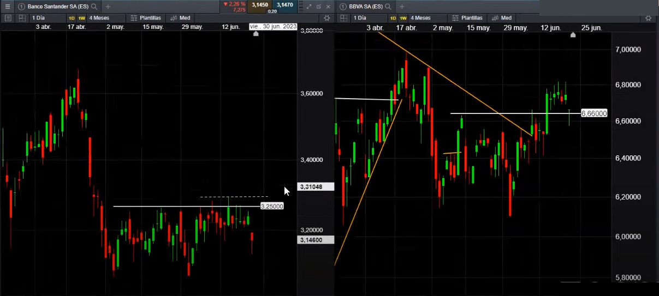The width and height of the screenshot is (659, 296).
Task: Click 25 jun. date on BBVA time axis
Action: click(592, 27)
